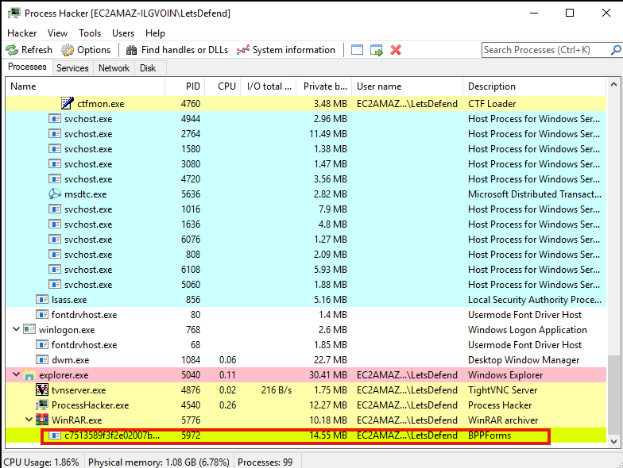Viewport: 623px width, 468px height.
Task: Select svchost.exe with PID 4720
Action: 306,179
